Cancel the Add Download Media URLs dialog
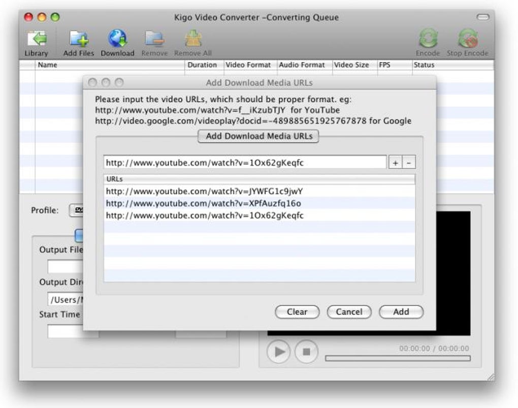The image size is (518, 408). point(349,312)
